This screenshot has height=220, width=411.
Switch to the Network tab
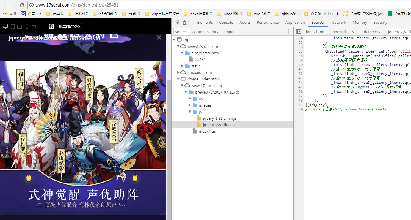(339, 22)
